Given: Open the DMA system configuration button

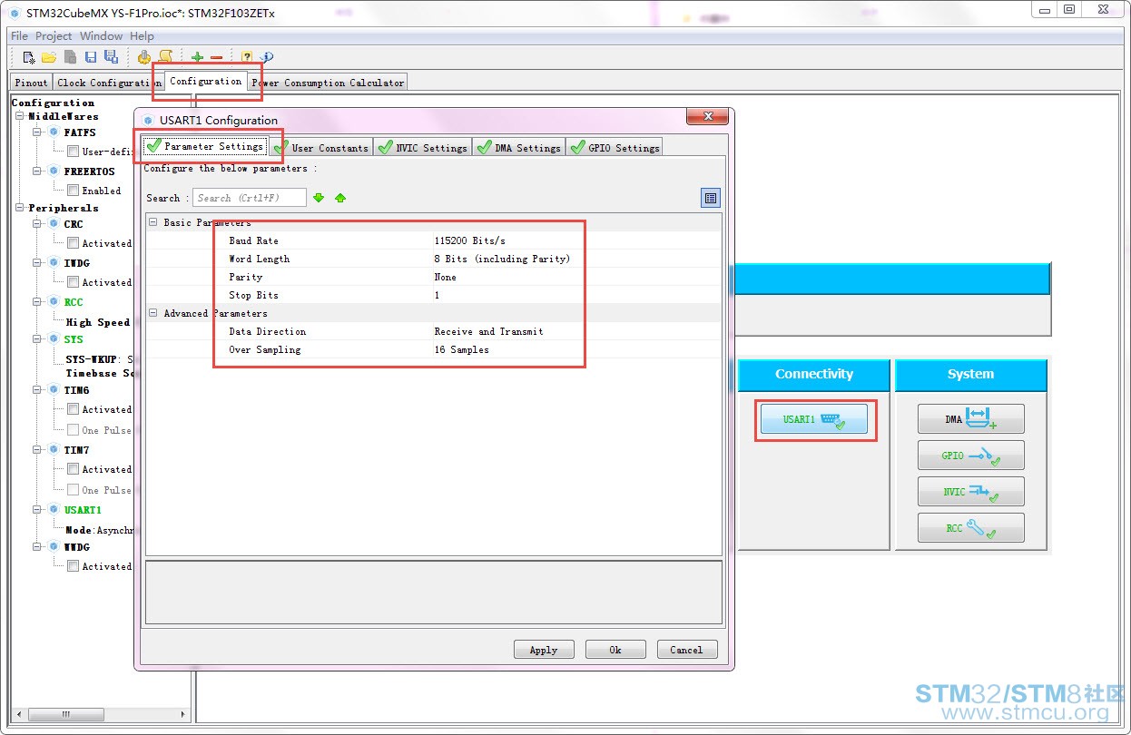Looking at the screenshot, I should click(970, 418).
